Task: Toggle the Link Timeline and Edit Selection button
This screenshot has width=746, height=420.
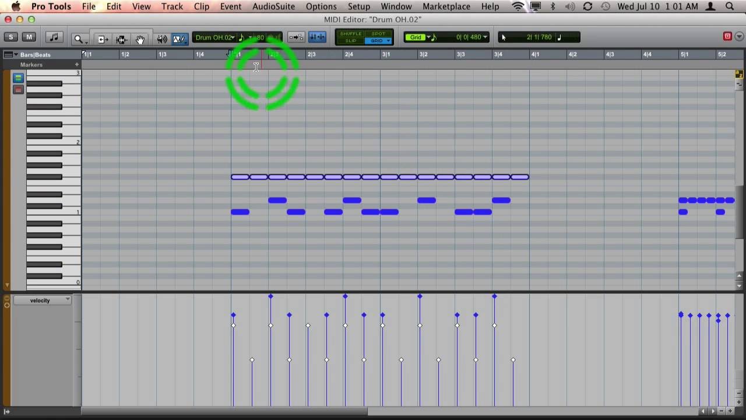Action: pos(296,37)
